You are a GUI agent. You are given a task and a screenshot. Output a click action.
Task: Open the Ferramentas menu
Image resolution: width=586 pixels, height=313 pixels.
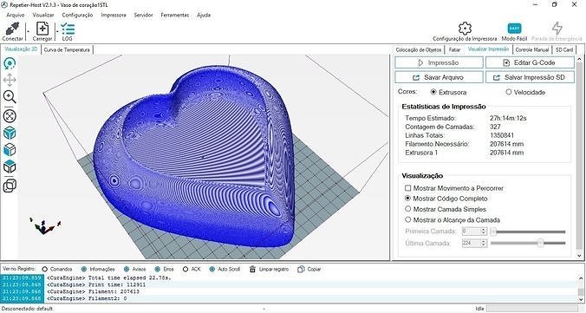tap(175, 15)
